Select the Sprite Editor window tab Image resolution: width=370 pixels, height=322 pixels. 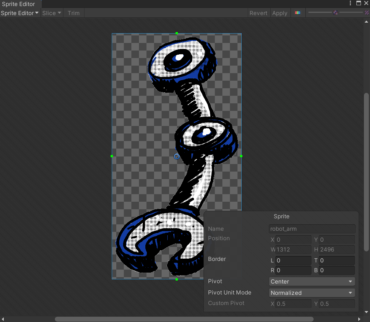click(19, 4)
